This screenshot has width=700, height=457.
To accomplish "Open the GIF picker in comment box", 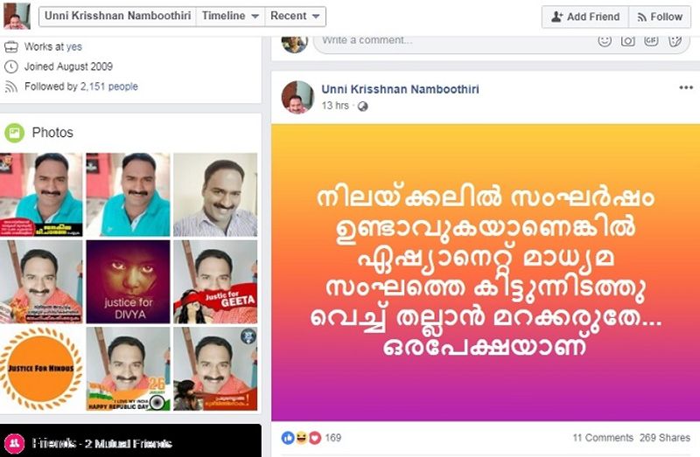I will point(651,40).
